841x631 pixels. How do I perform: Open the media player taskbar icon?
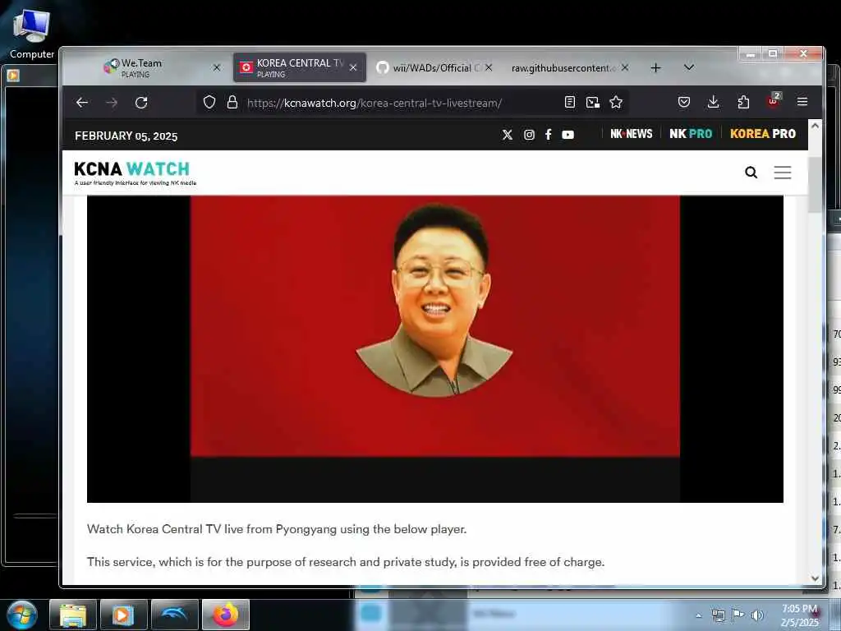tap(123, 615)
